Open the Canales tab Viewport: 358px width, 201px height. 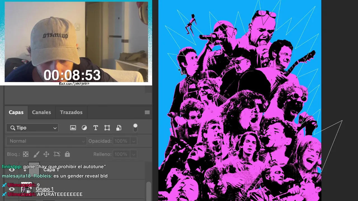[x=41, y=112]
